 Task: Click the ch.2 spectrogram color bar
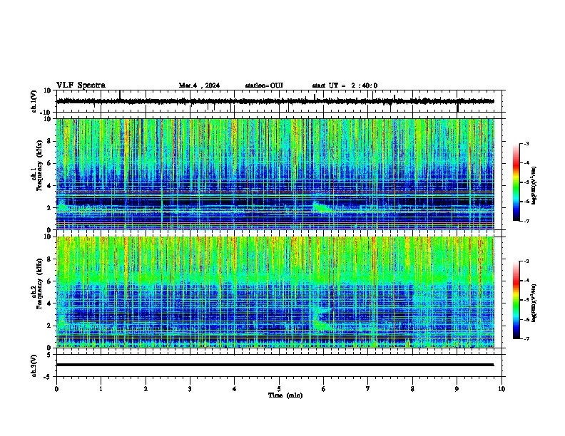click(516, 300)
